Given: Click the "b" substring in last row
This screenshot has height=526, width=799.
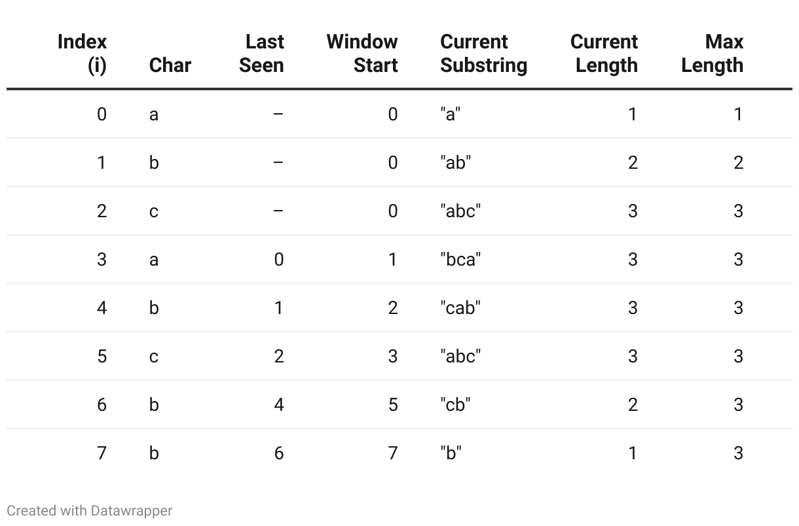Looking at the screenshot, I should (x=451, y=453).
